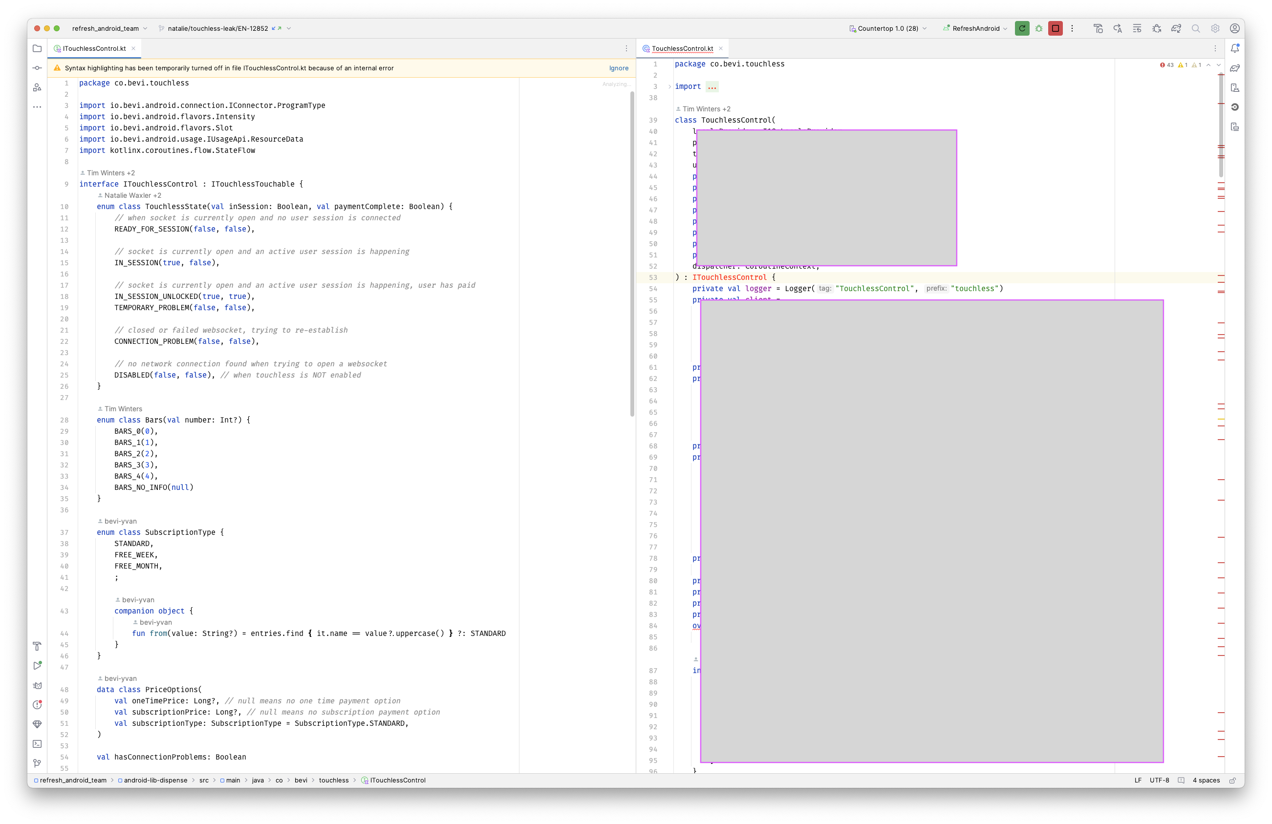Viewport: 1272px width, 824px height.
Task: Sync project with Gradle files icon
Action: point(1176,28)
